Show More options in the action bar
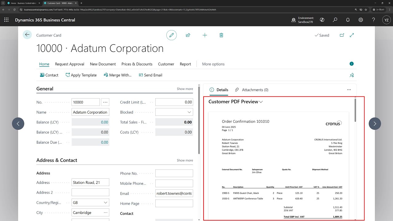Image resolution: width=393 pixels, height=221 pixels. (x=213, y=64)
